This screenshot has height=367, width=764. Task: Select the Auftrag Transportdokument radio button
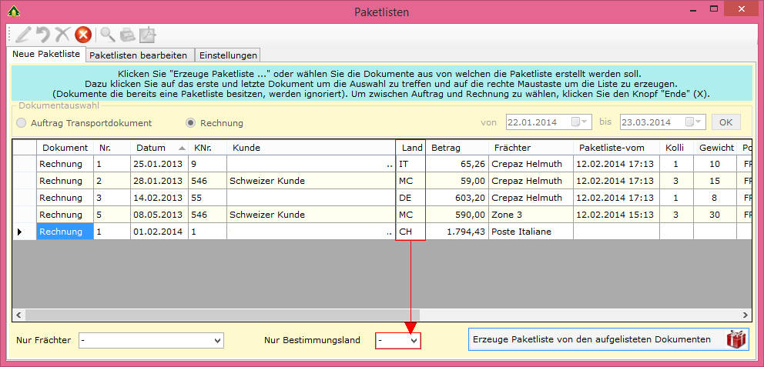pyautogui.click(x=22, y=123)
